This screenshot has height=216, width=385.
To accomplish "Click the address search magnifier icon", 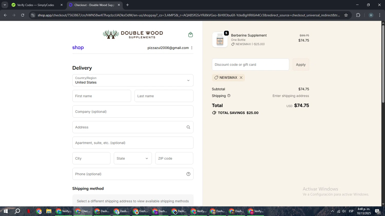I will point(188,127).
